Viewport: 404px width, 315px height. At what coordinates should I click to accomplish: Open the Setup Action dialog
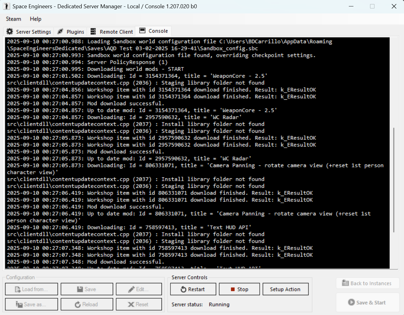pyautogui.click(x=285, y=289)
